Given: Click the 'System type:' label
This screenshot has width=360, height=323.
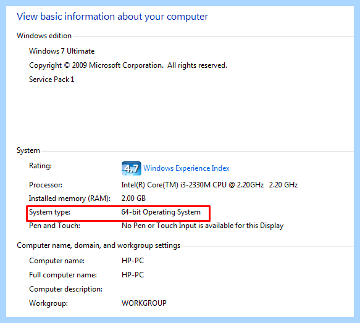Looking at the screenshot, I should [x=49, y=212].
